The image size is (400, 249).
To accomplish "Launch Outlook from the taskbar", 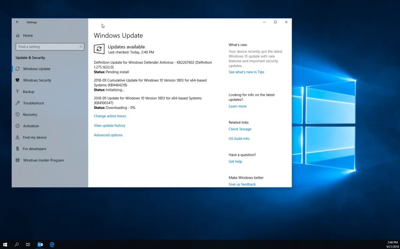I will [x=40, y=245].
